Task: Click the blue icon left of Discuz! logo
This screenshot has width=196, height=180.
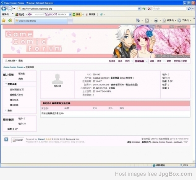Action: [6, 139]
